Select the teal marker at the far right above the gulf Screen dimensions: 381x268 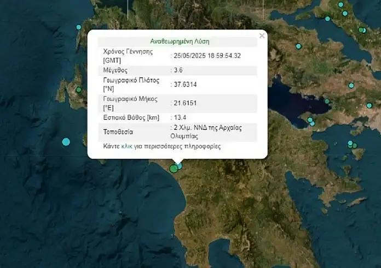tap(370, 105)
